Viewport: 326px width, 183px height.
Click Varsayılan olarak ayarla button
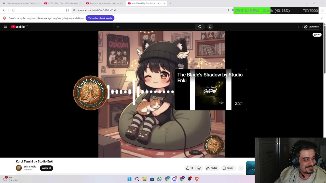100,18
